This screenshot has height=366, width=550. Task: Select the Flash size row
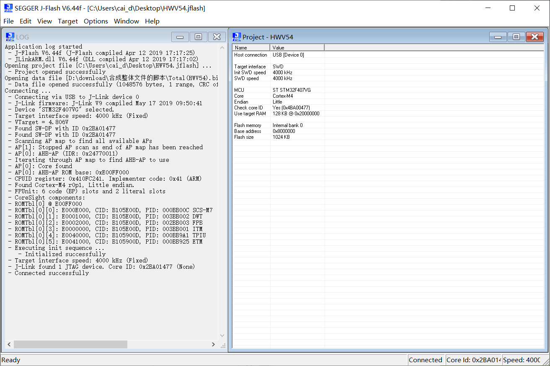pyautogui.click(x=388, y=137)
